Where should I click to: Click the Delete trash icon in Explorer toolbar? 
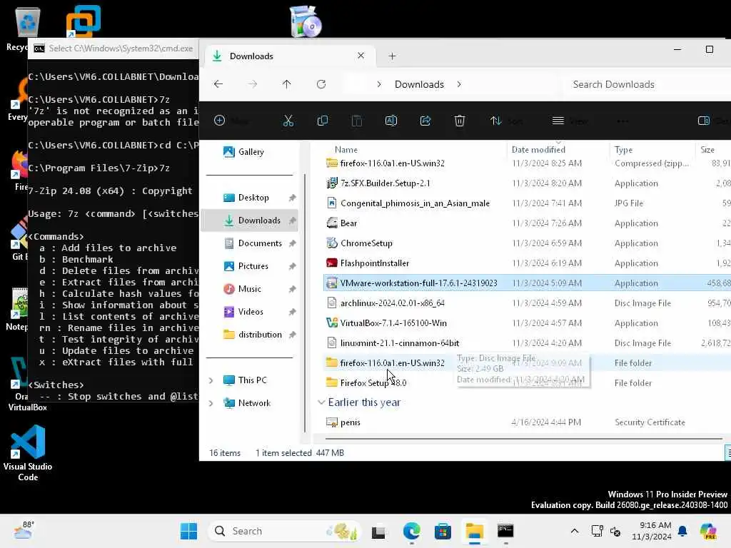460,121
